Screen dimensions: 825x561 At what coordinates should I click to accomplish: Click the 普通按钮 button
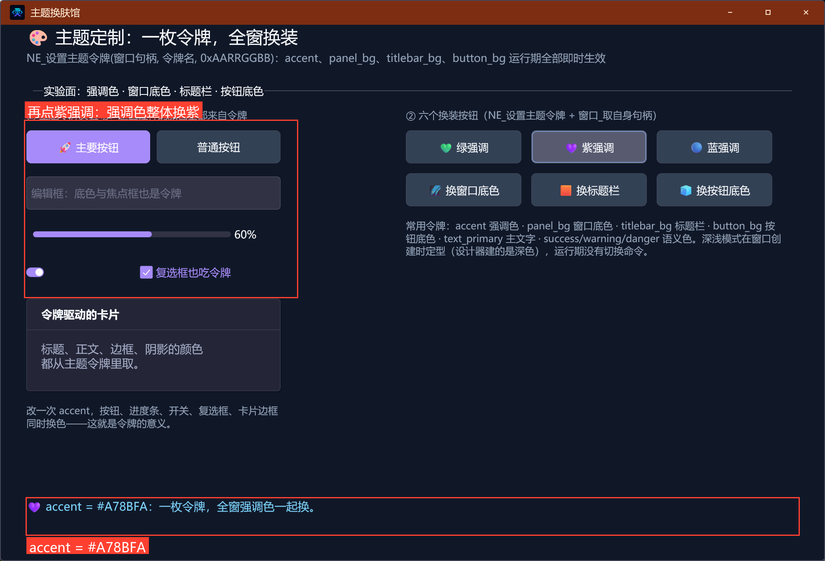[219, 147]
